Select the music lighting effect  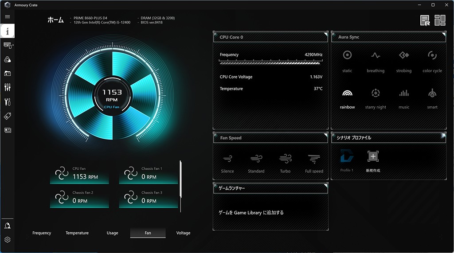pyautogui.click(x=404, y=93)
